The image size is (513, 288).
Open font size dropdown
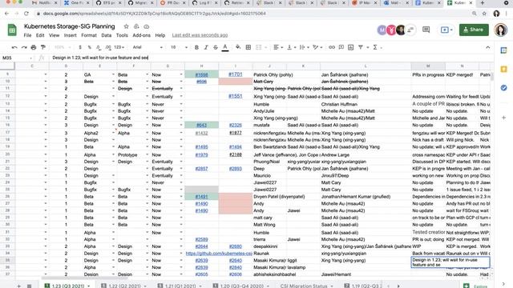point(179,47)
